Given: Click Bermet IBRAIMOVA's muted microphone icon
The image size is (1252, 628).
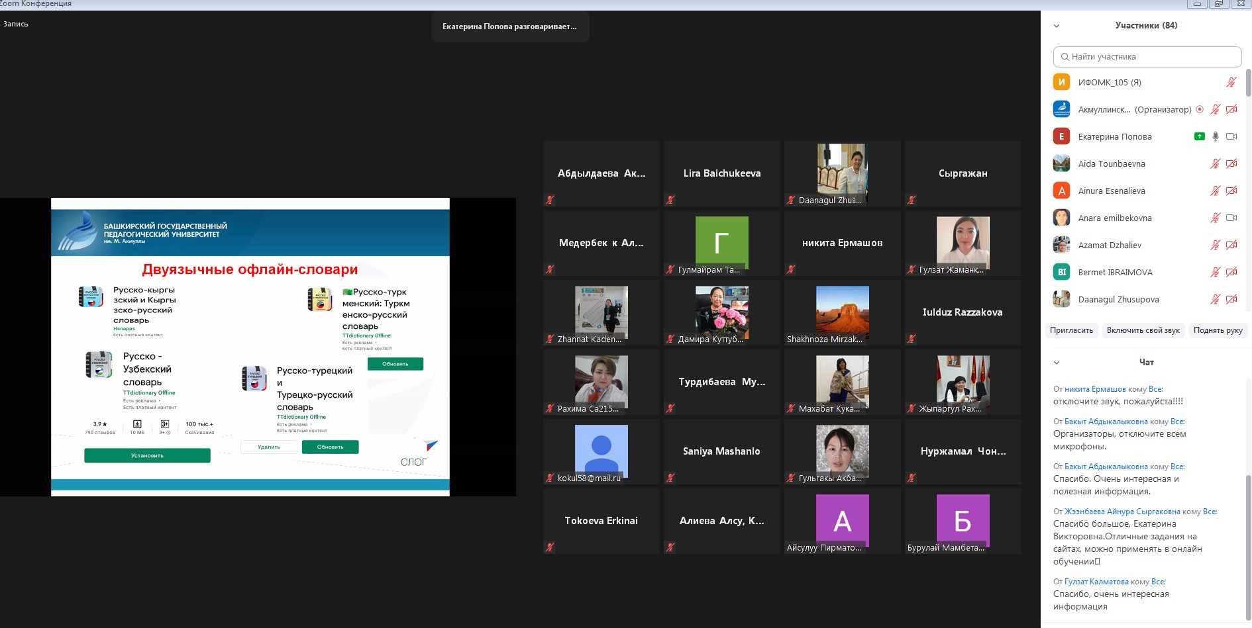Looking at the screenshot, I should tap(1215, 273).
